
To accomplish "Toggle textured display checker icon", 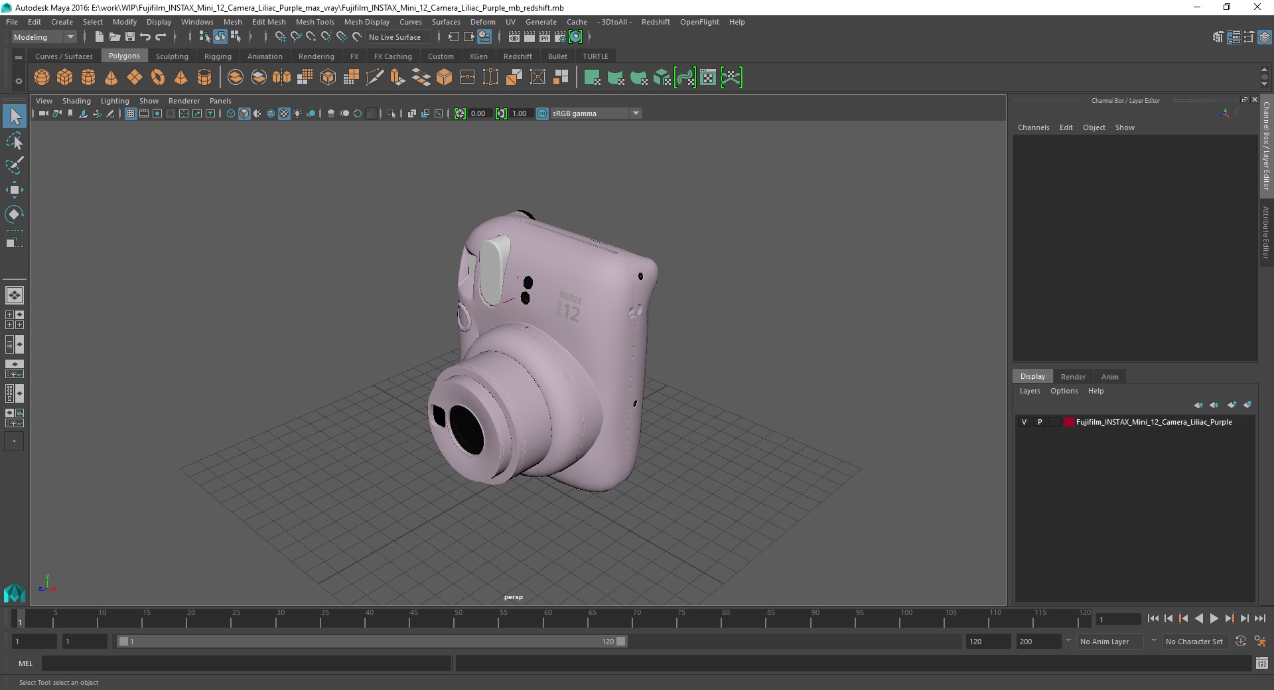I will (x=284, y=113).
